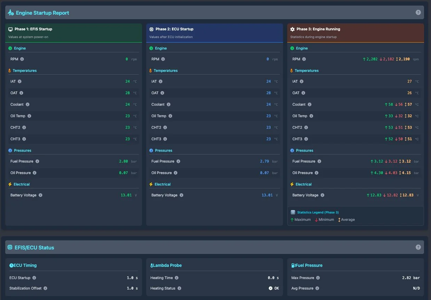The width and height of the screenshot is (431, 300).
Task: Show info for Phase 1 Battery Voltage
Action: point(40,195)
